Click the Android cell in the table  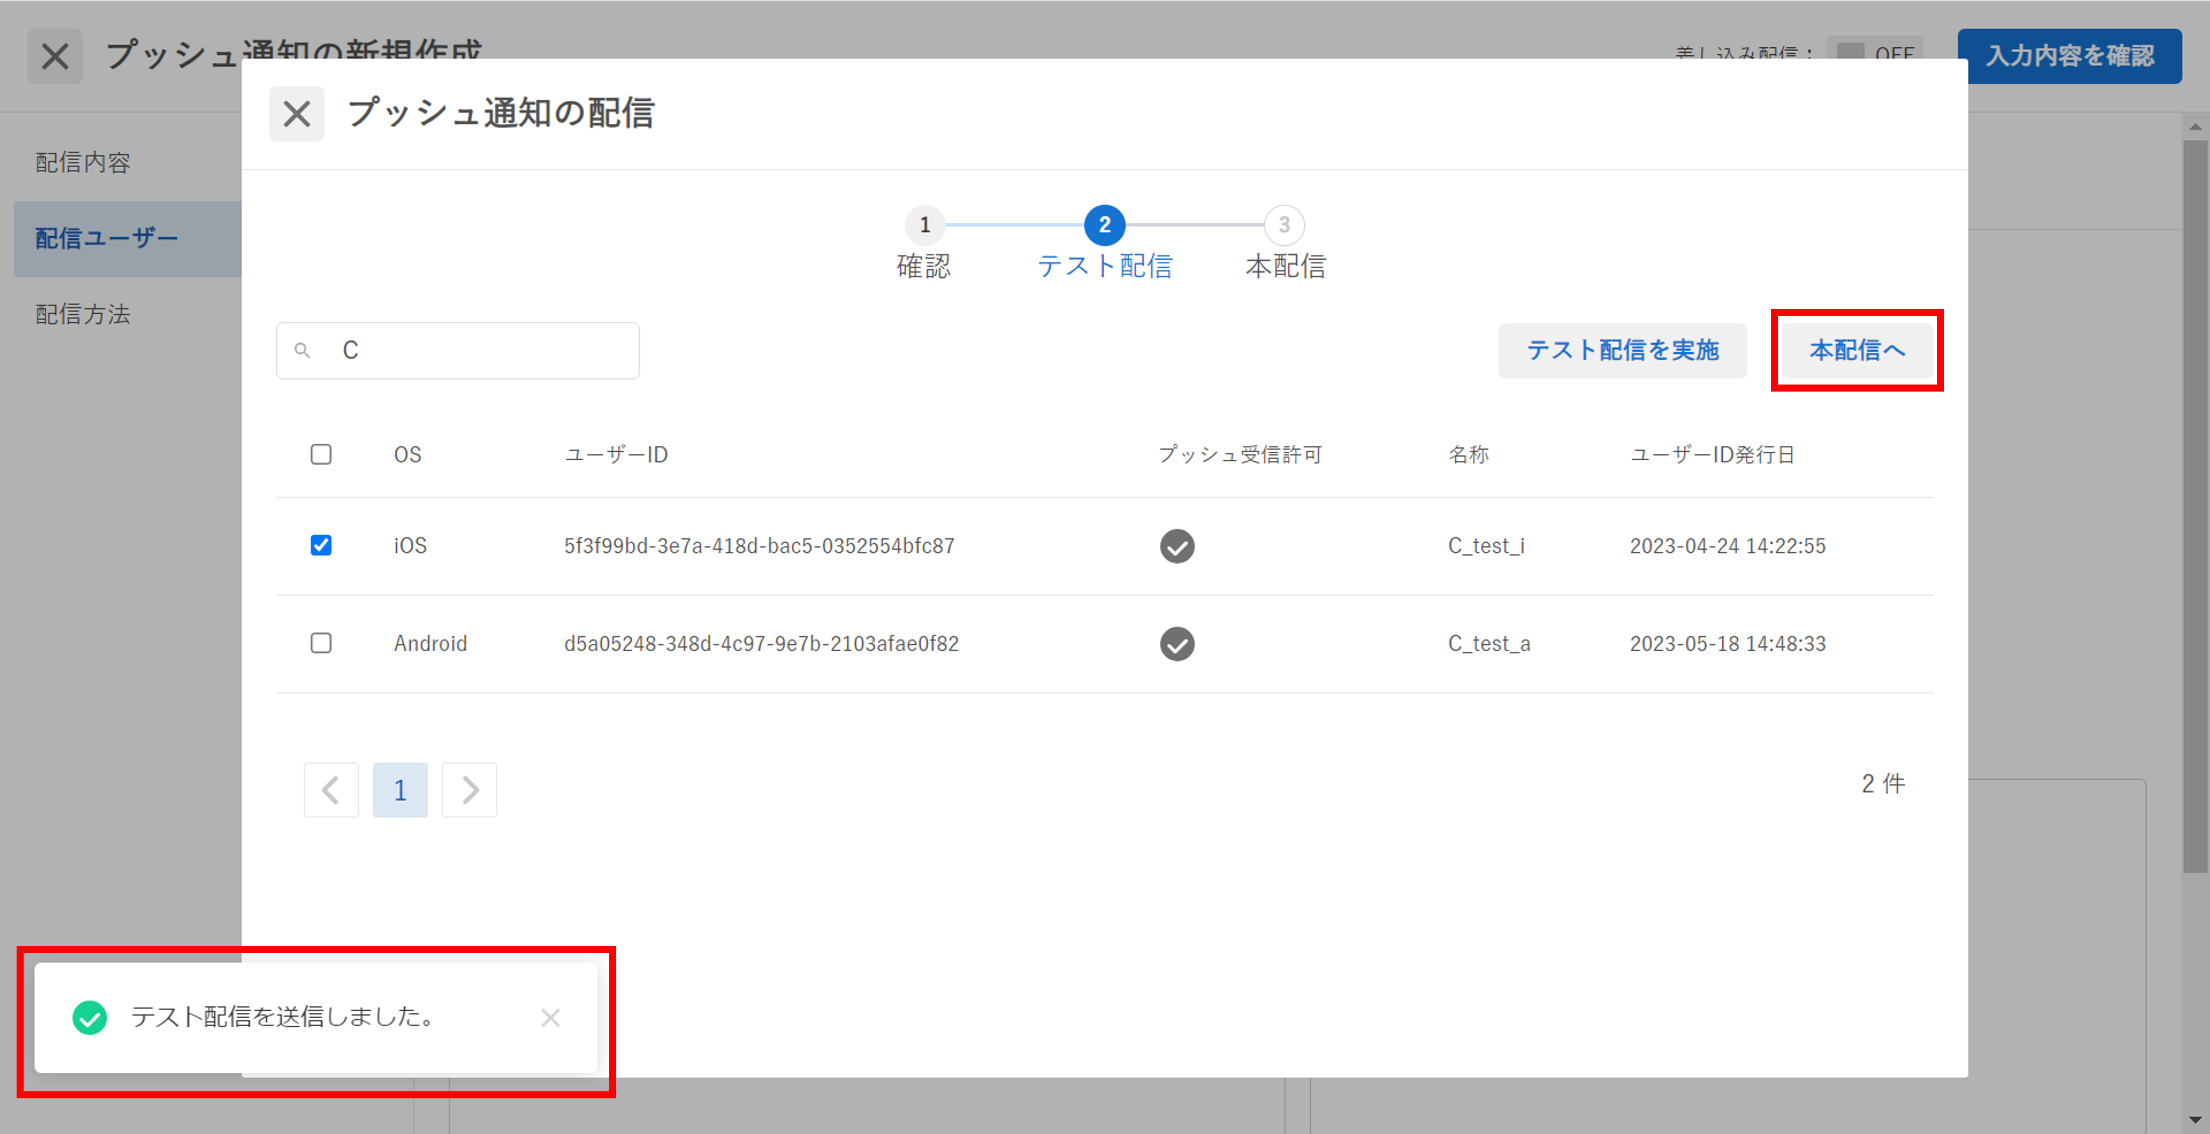pyautogui.click(x=430, y=644)
